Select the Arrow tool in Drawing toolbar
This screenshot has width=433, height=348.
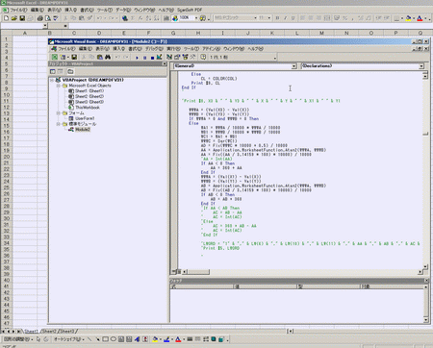(x=97, y=339)
